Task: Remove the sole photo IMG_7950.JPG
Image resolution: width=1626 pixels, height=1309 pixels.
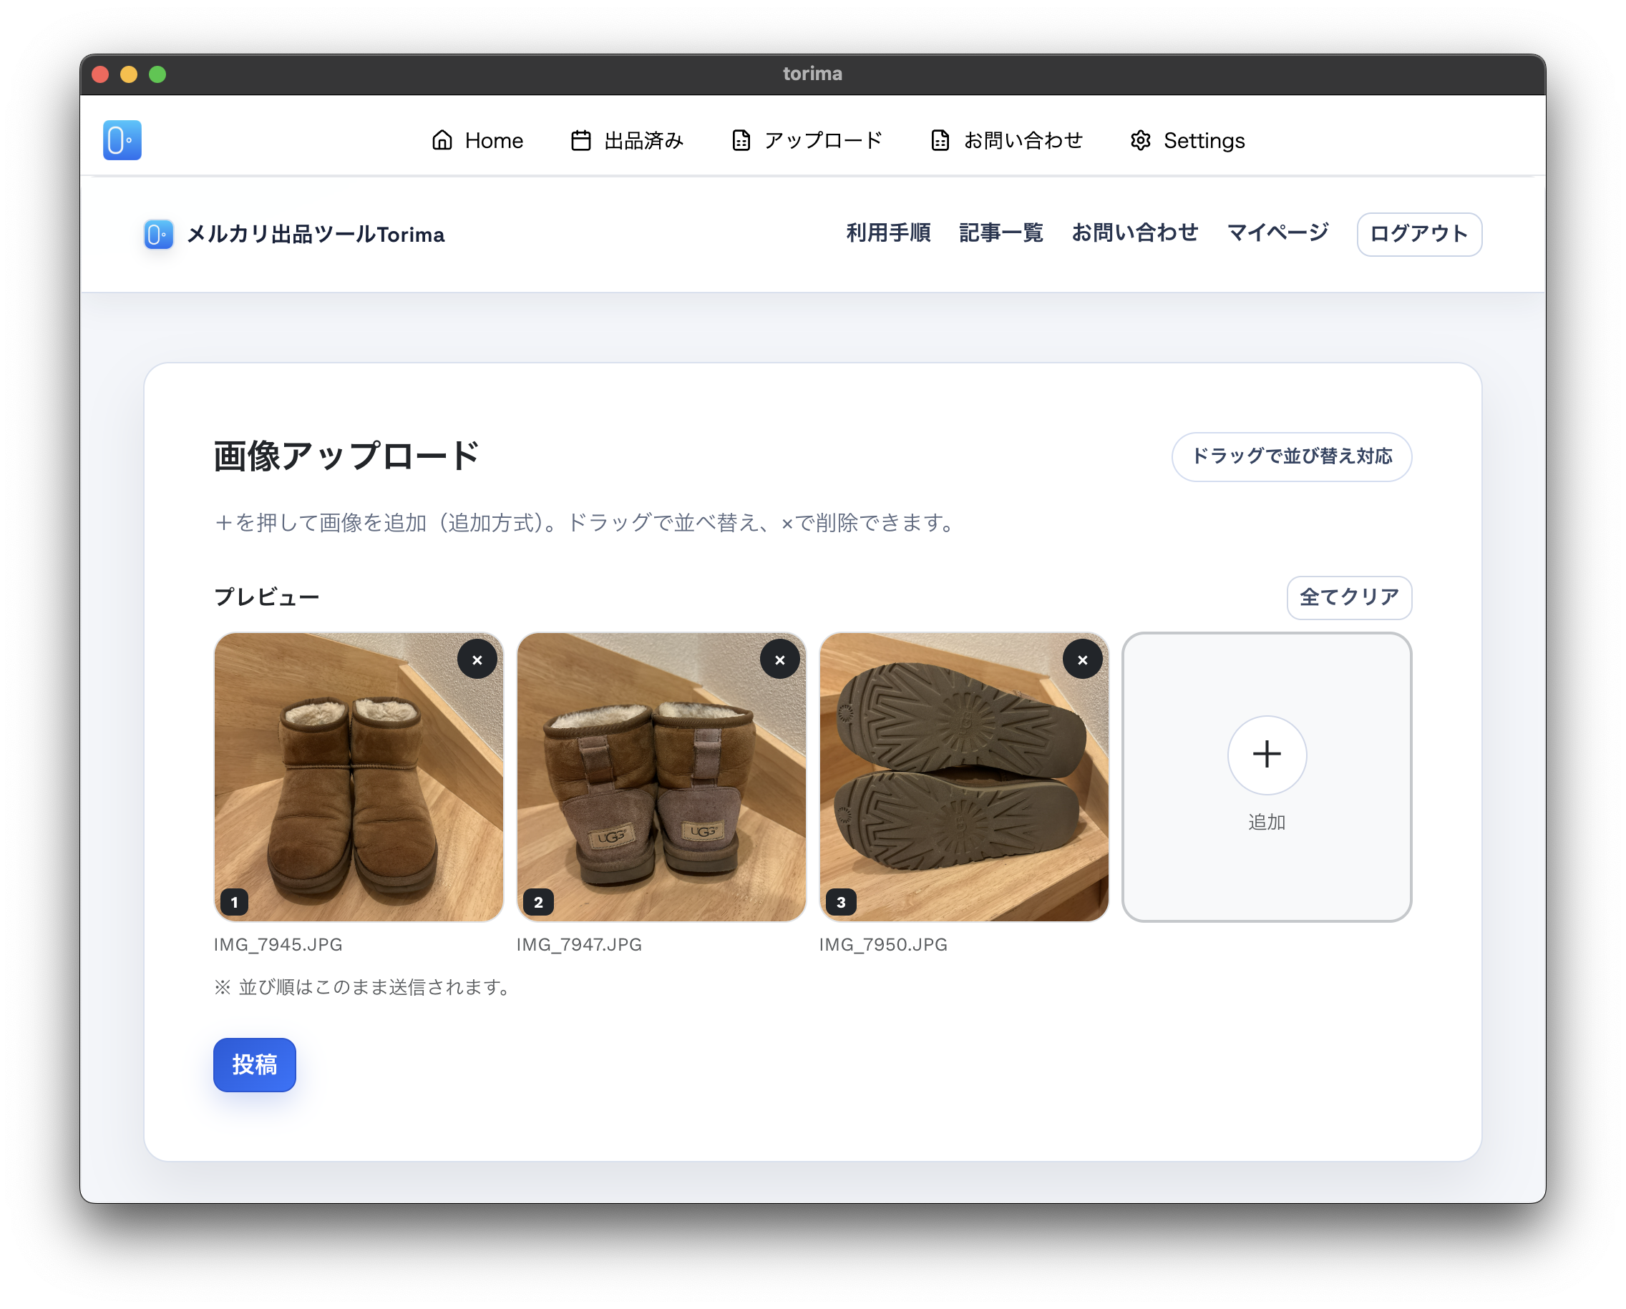Action: [1082, 660]
